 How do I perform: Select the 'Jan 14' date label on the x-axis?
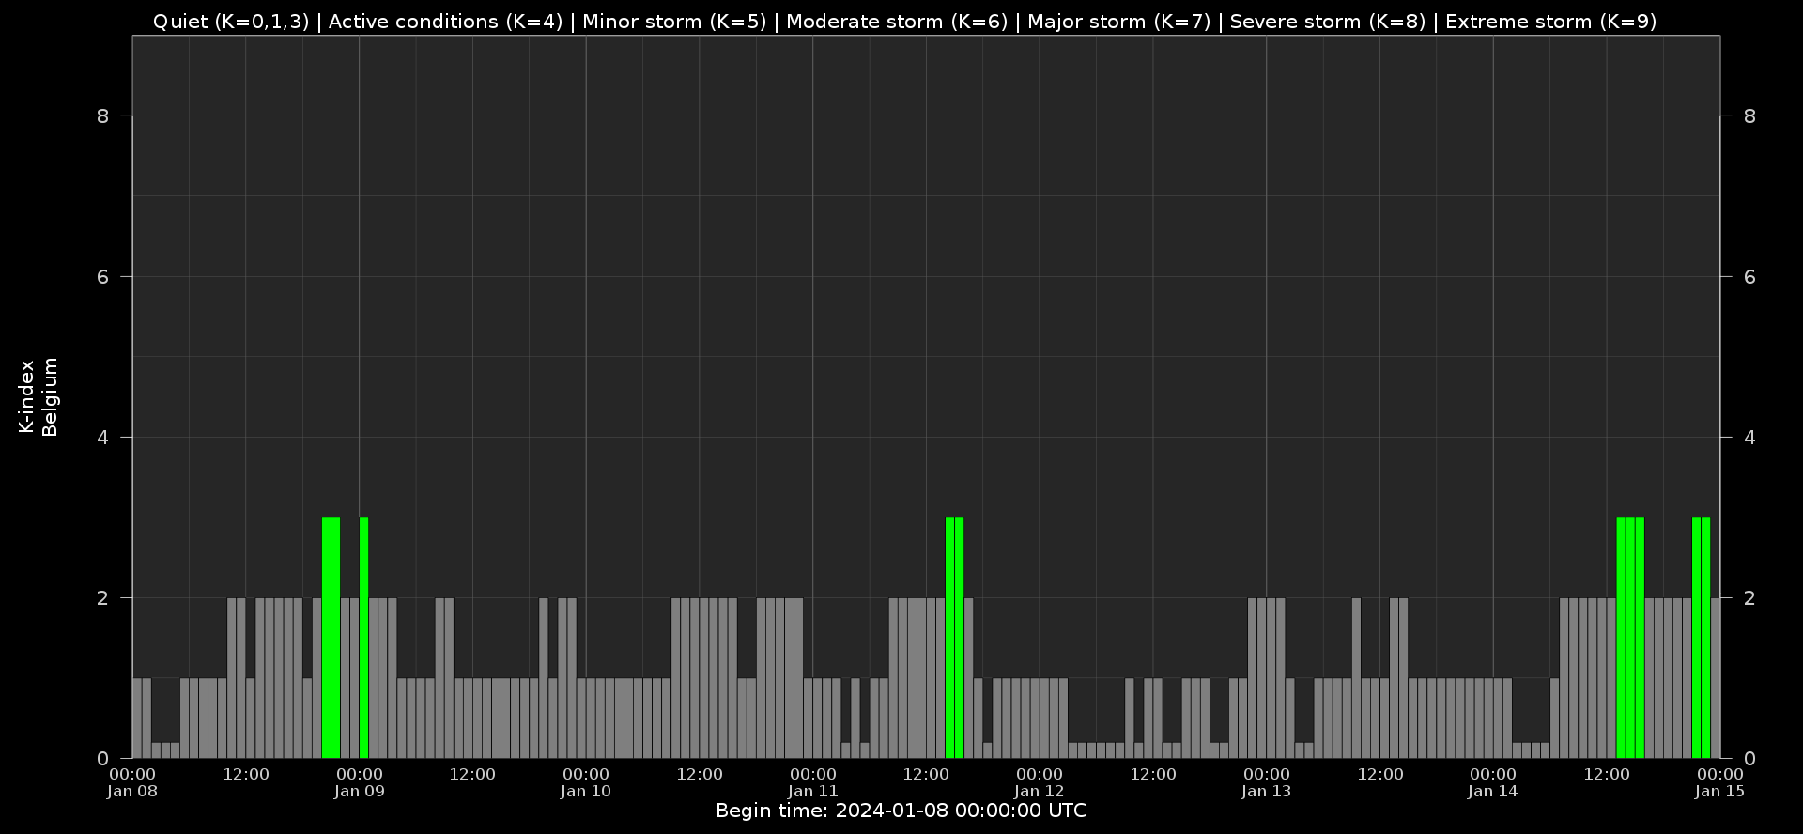[1493, 791]
